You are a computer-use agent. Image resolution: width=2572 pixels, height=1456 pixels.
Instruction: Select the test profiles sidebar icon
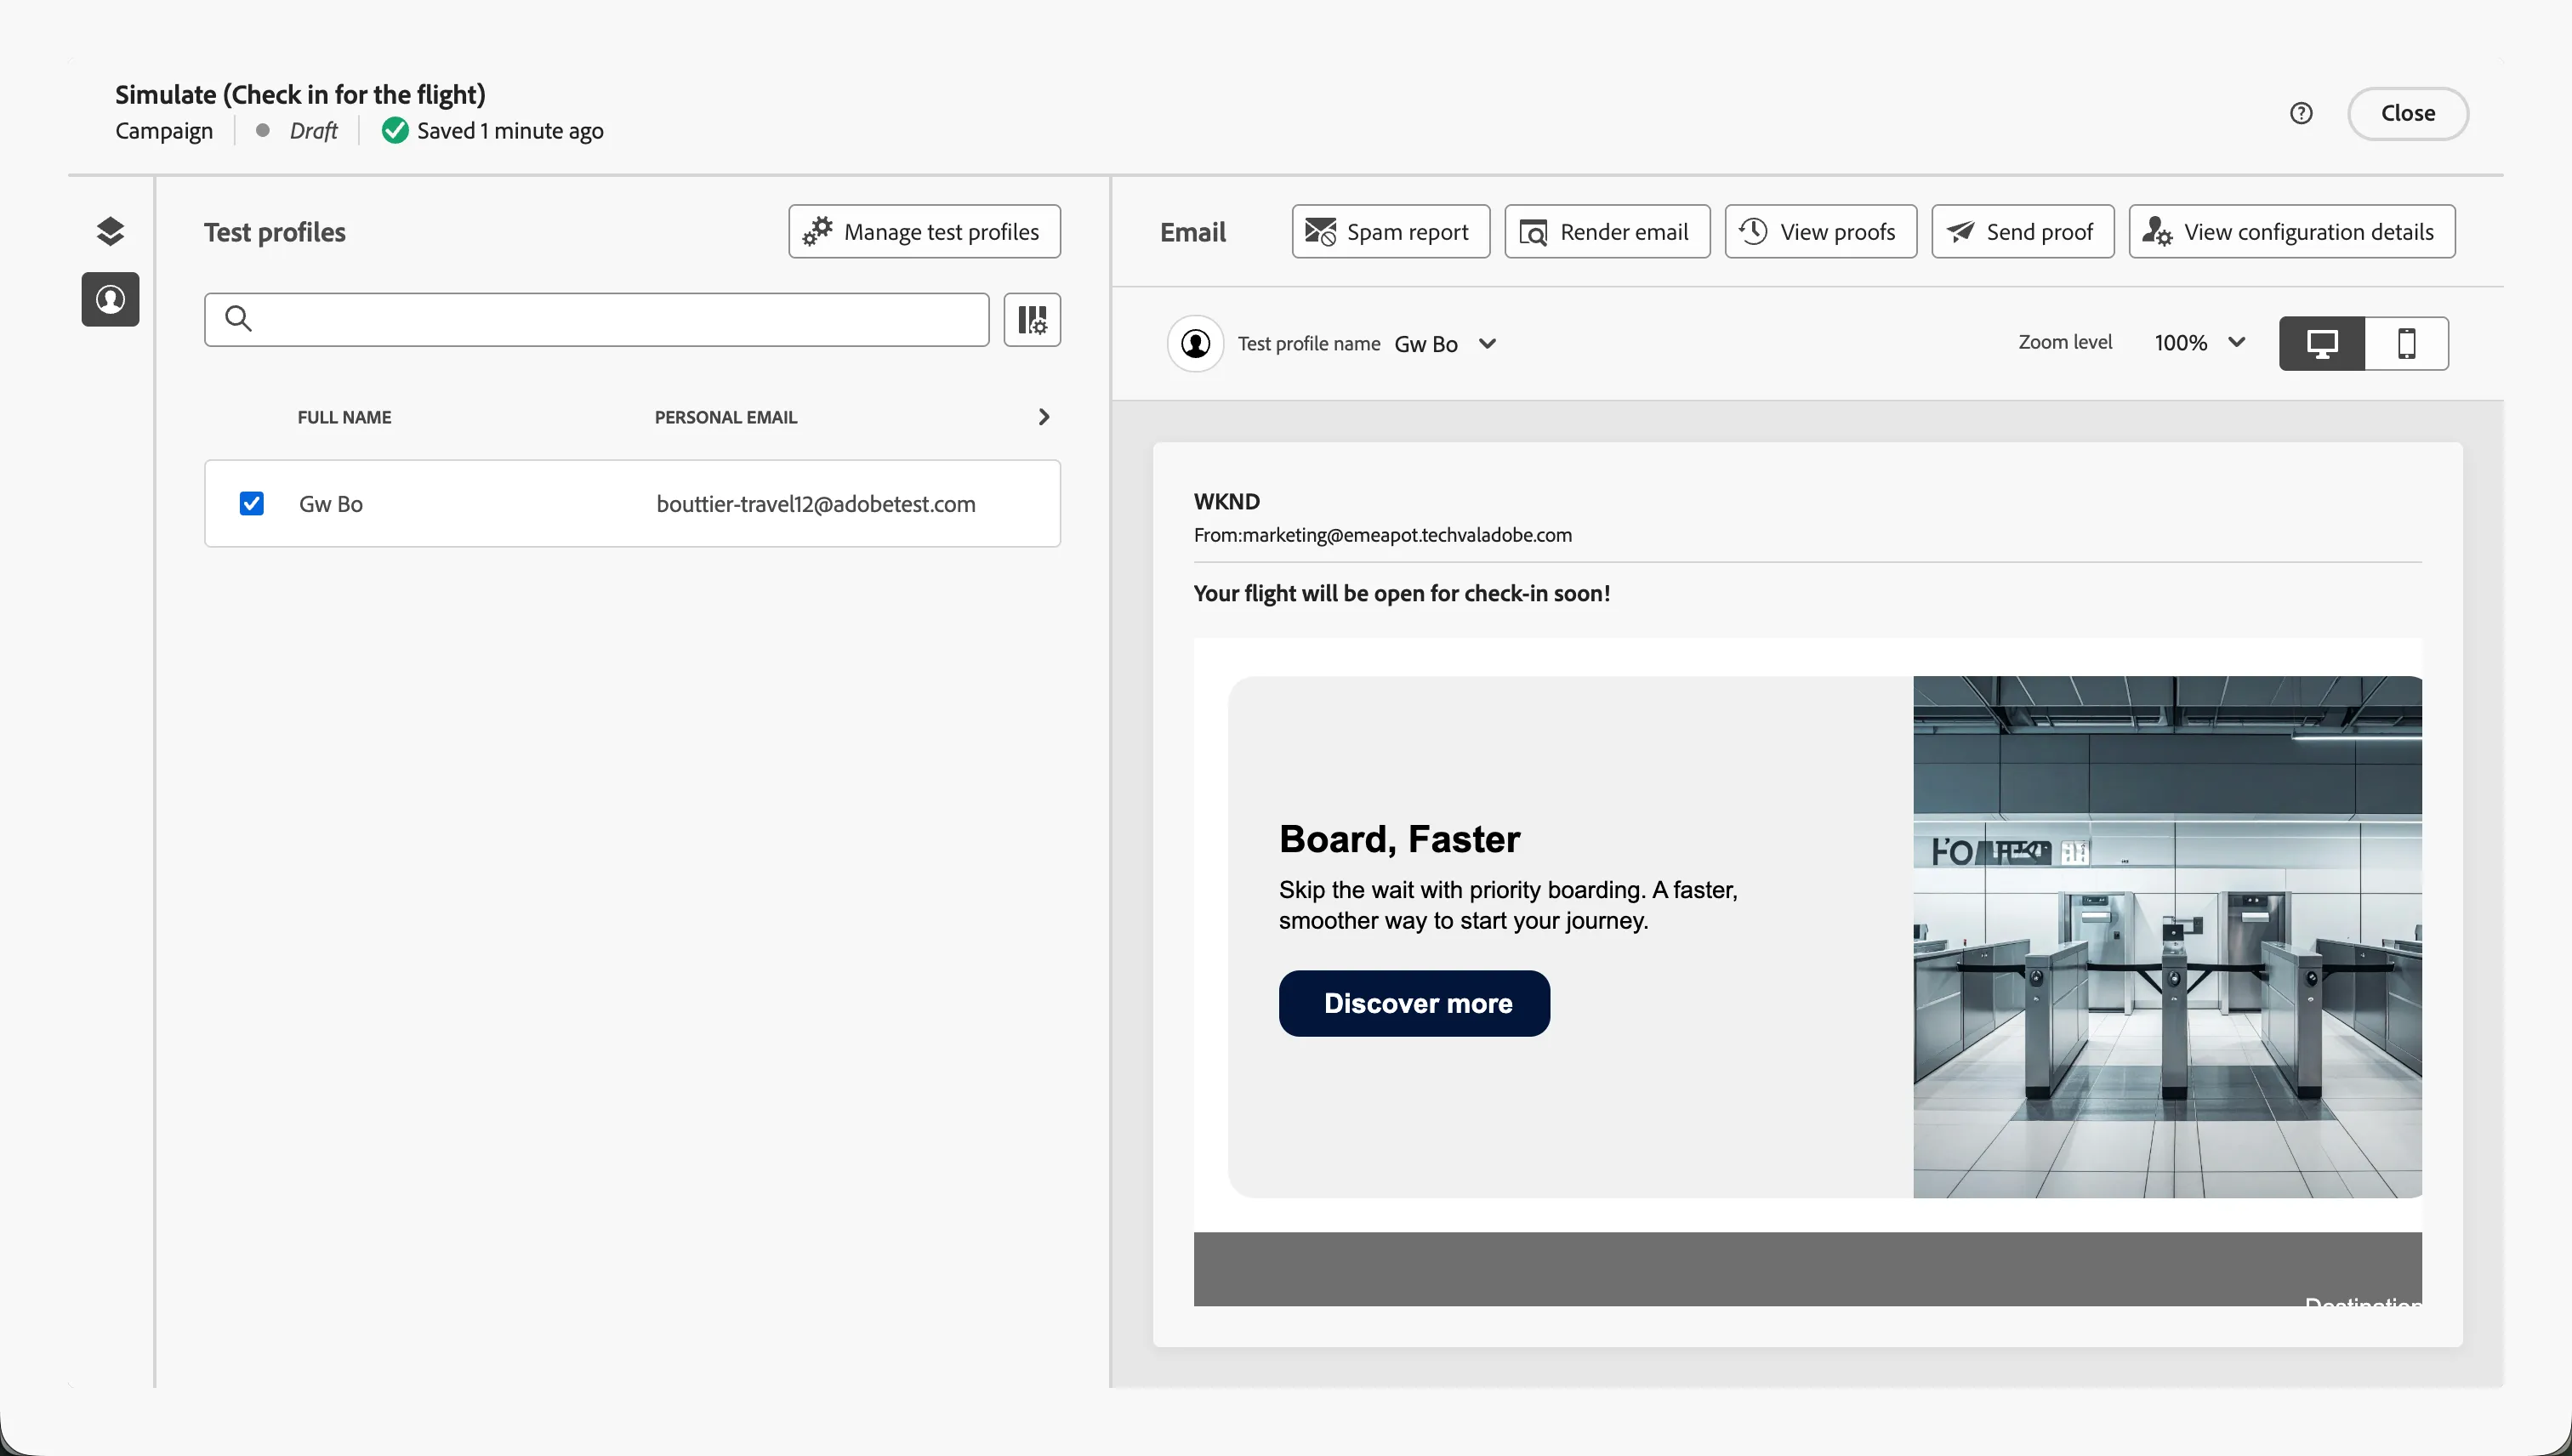tap(110, 299)
